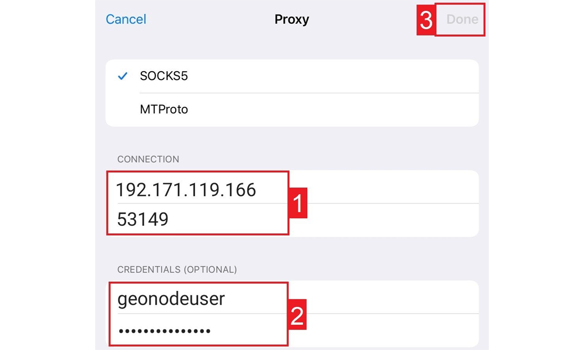Select the MTProto proxy type
This screenshot has width=584, height=350.
point(292,109)
